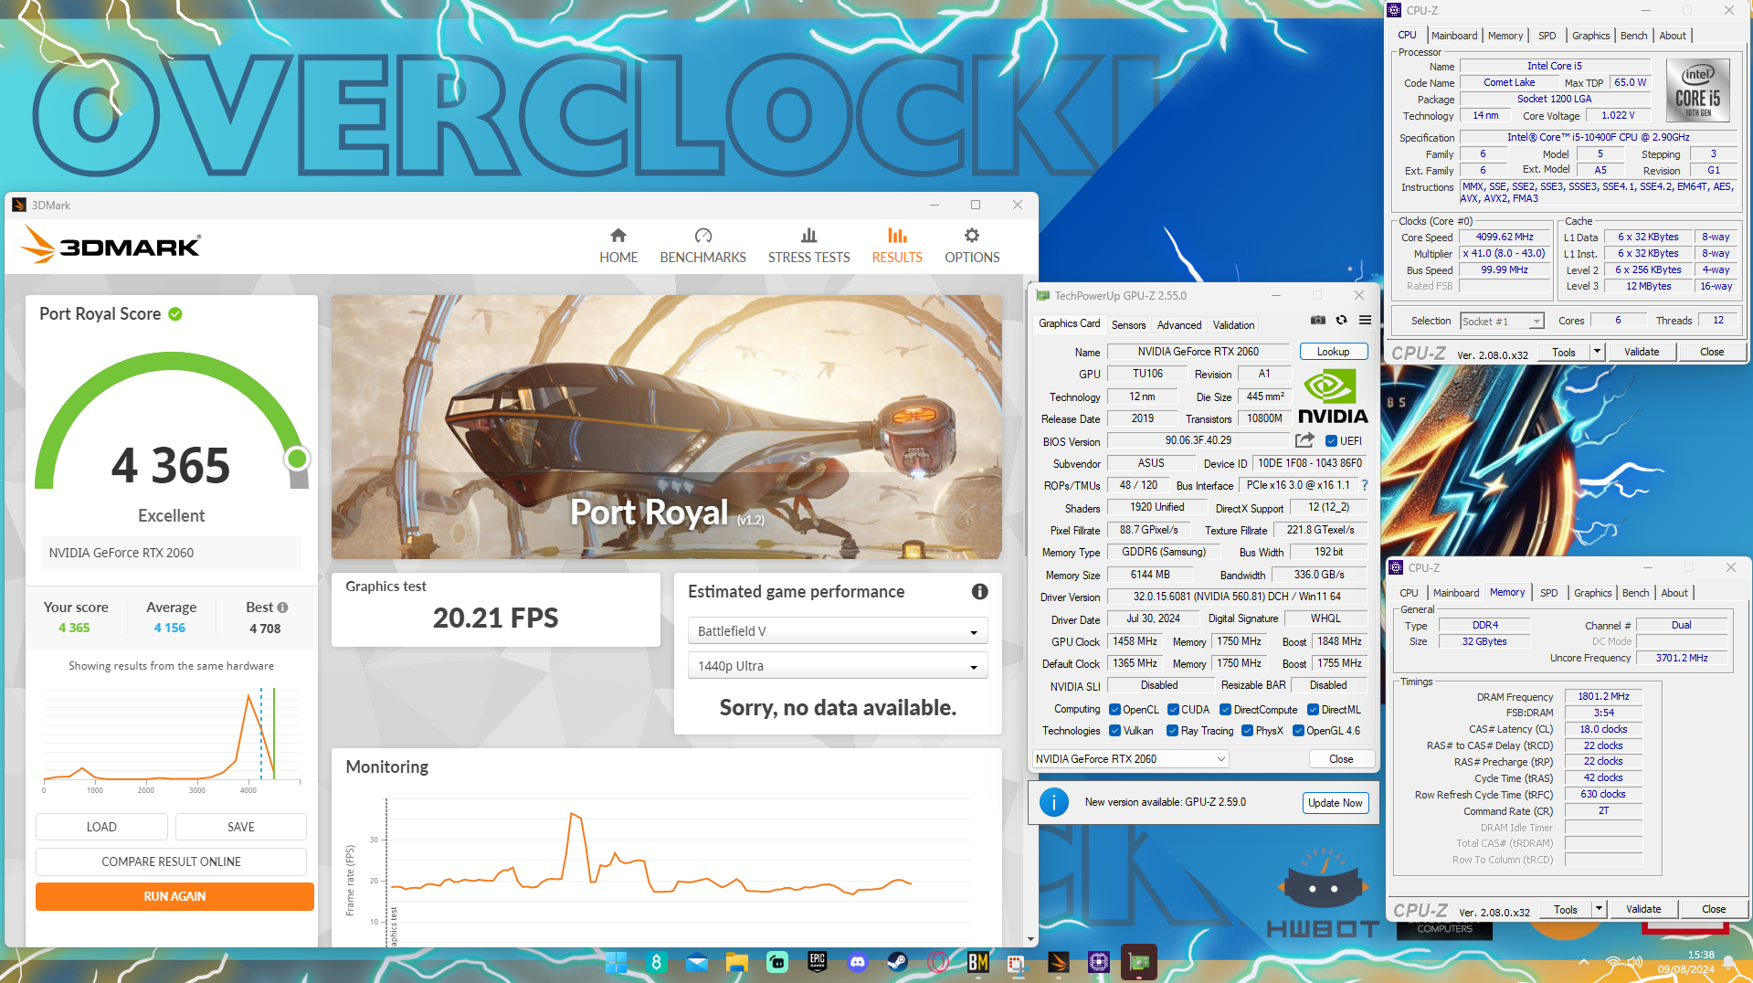1753x983 pixels.
Task: Toggle the PhysX checkbox
Action: [x=1247, y=731]
